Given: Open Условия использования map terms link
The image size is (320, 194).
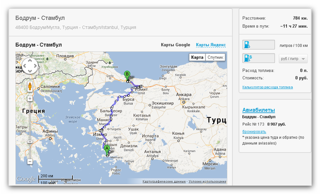Looking at the screenshot, I should click(x=207, y=181).
